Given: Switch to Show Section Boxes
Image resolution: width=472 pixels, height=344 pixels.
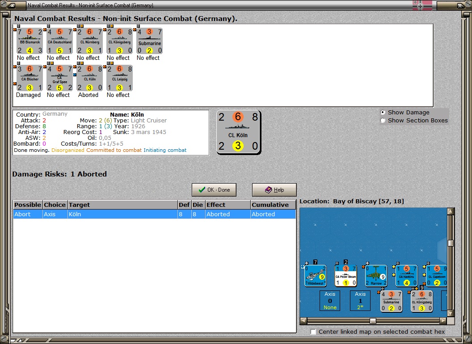Looking at the screenshot, I should point(383,120).
